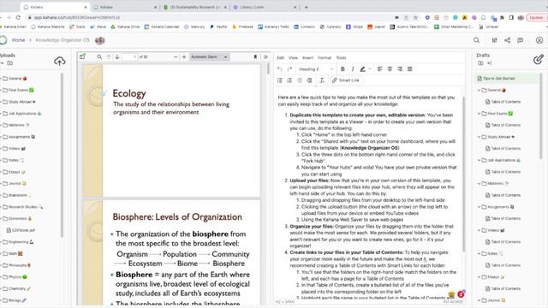
Task: Align text left in the editor
Action: point(380,69)
